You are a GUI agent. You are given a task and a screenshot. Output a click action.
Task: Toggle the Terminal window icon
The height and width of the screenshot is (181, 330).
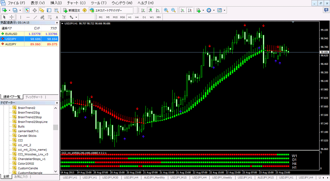(49, 10)
